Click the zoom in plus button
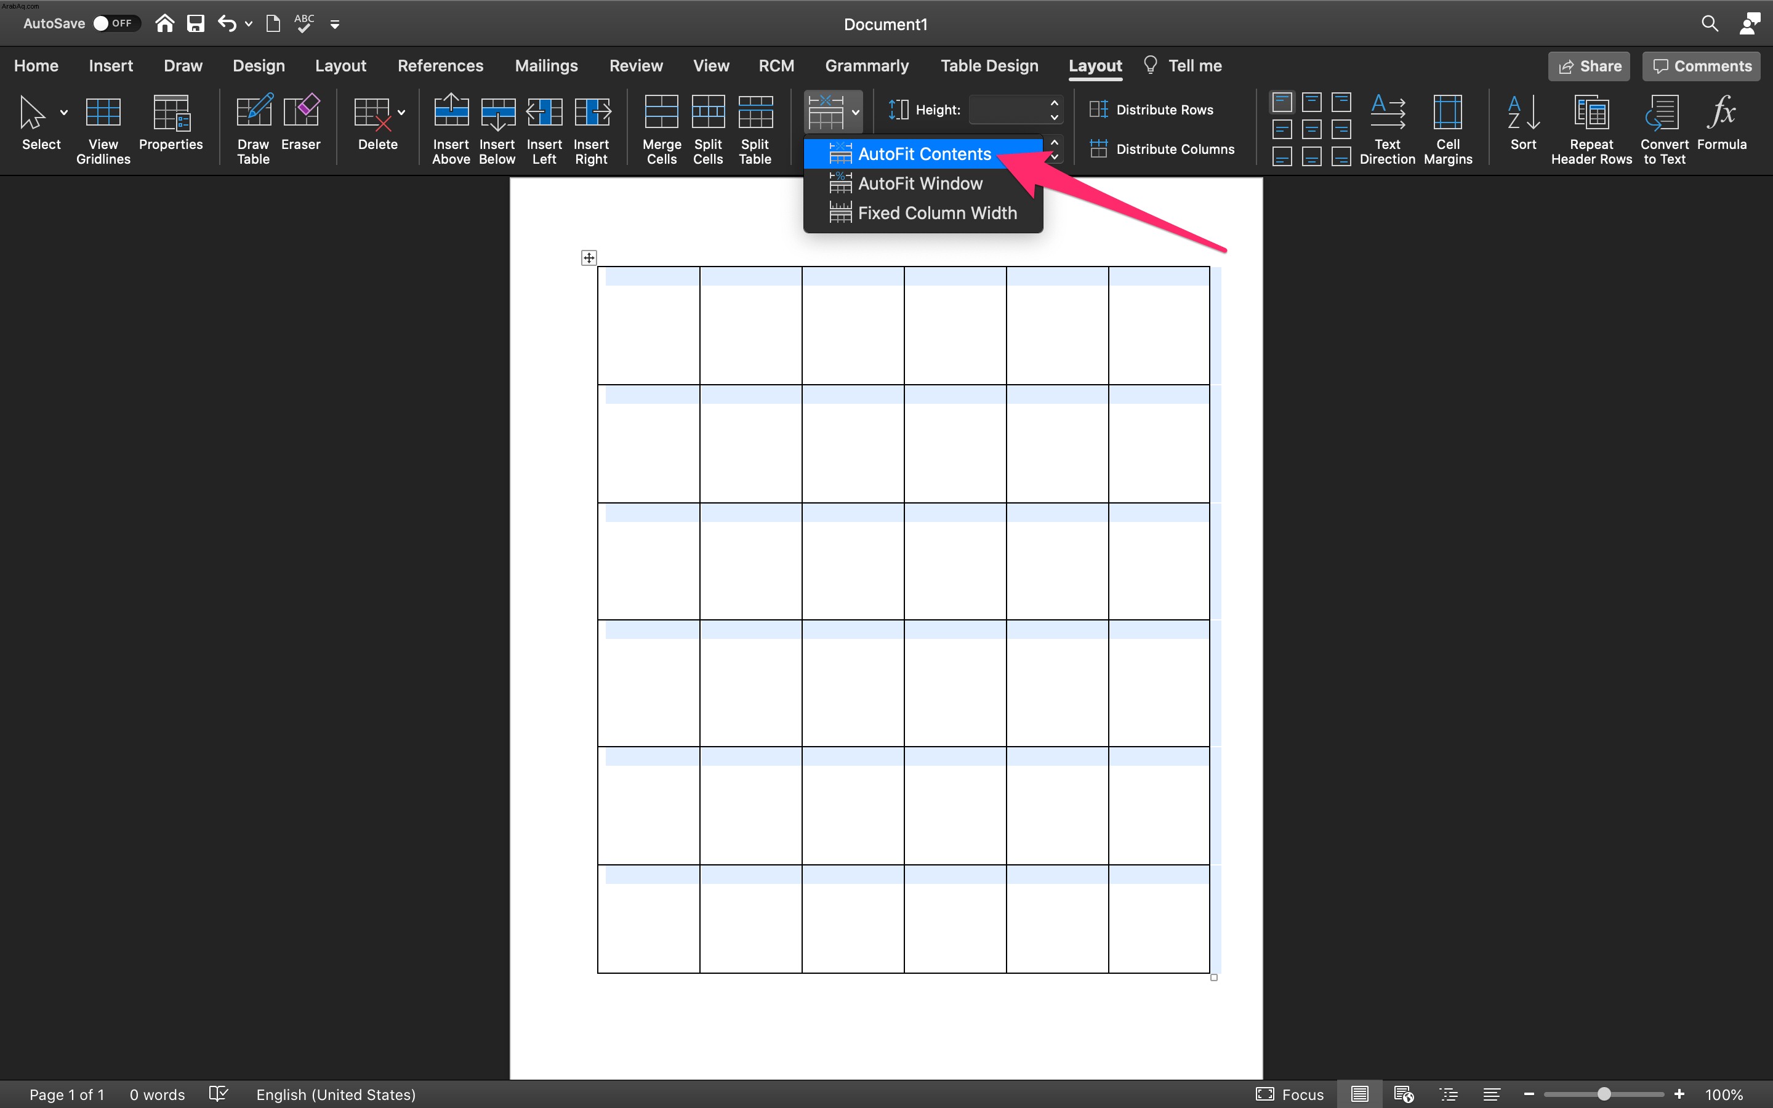 [x=1679, y=1094]
